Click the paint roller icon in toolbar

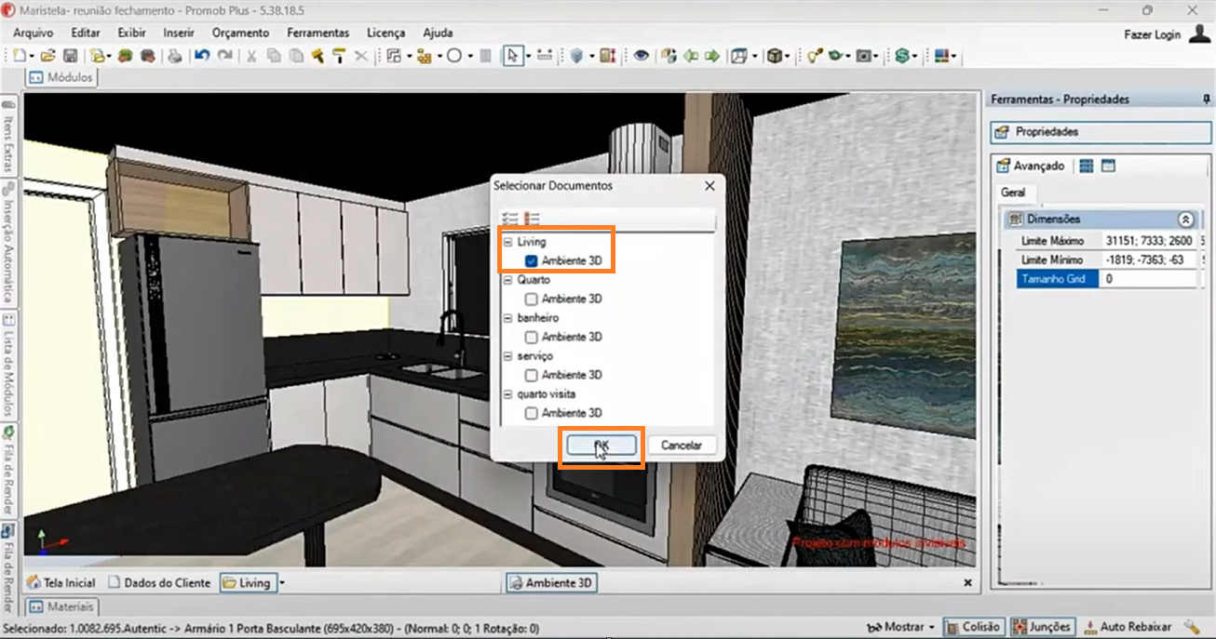339,57
